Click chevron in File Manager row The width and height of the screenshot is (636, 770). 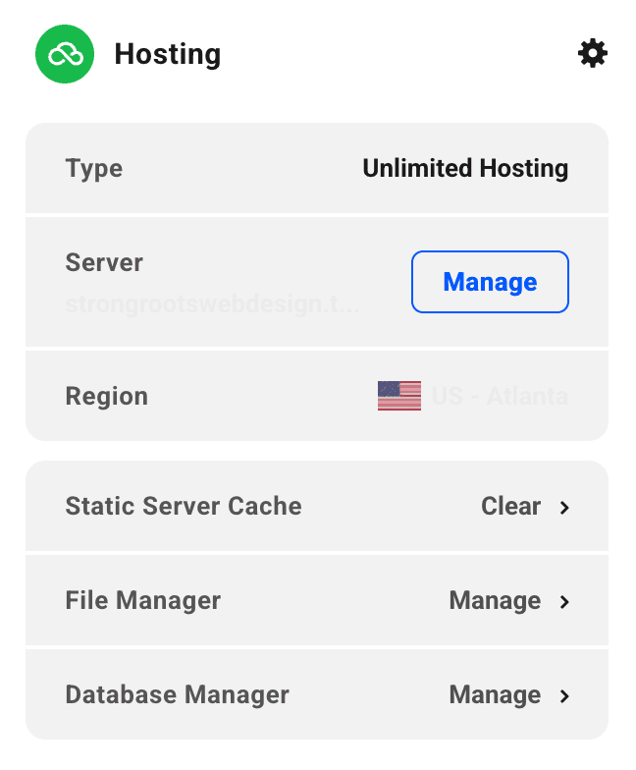click(564, 601)
